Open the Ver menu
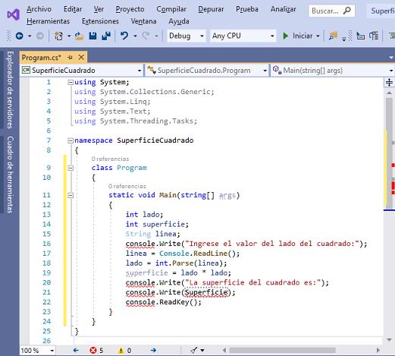The image size is (395, 356). click(99, 9)
